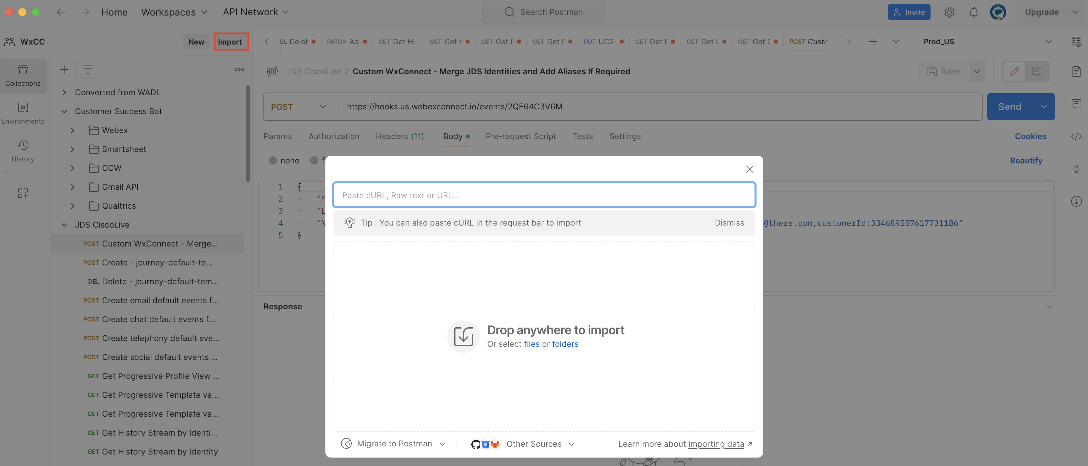Click the Search Postman box
The image size is (1088, 466).
[543, 12]
